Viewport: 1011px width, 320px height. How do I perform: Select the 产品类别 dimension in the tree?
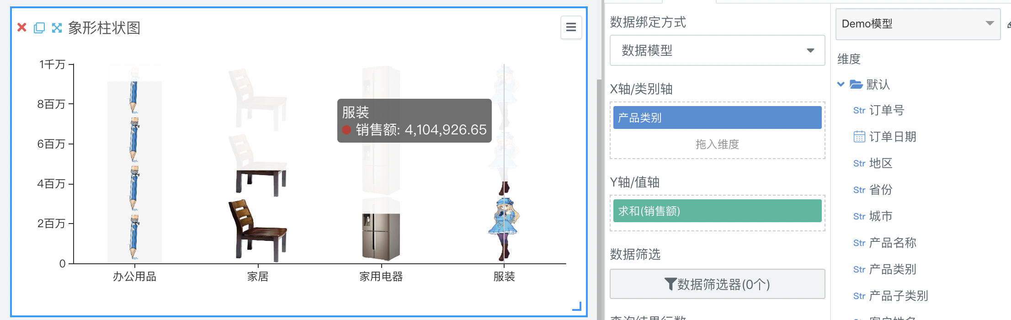click(893, 269)
